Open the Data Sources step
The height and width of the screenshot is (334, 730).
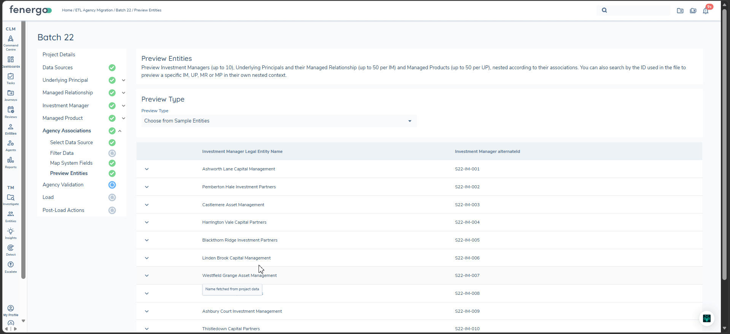tap(58, 68)
